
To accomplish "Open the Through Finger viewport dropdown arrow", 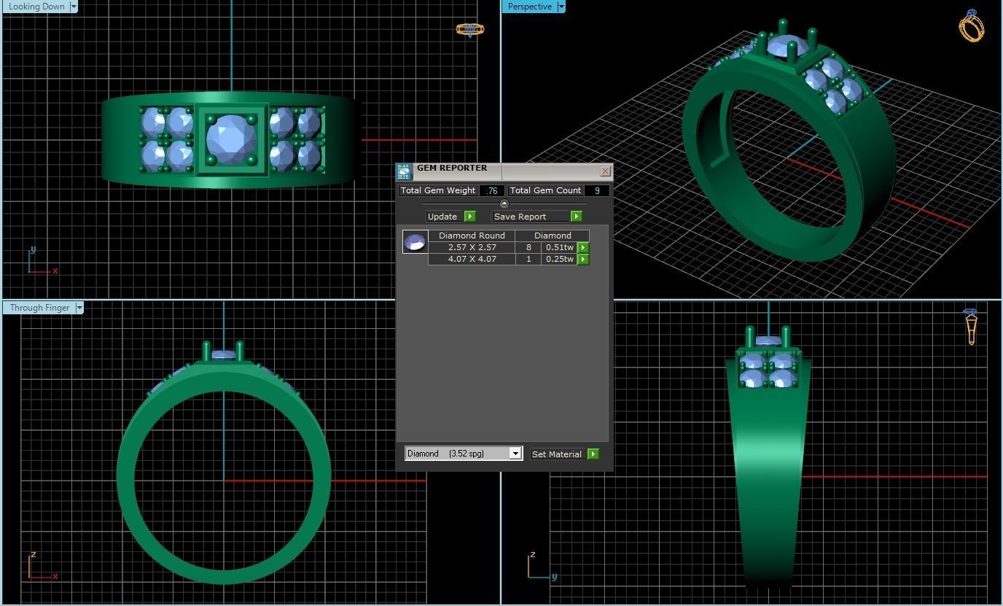I will point(79,308).
